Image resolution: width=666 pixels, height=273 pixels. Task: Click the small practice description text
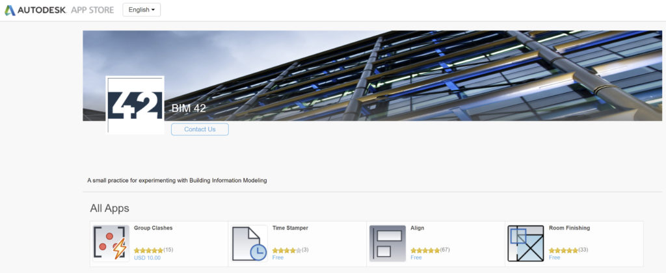click(x=177, y=181)
